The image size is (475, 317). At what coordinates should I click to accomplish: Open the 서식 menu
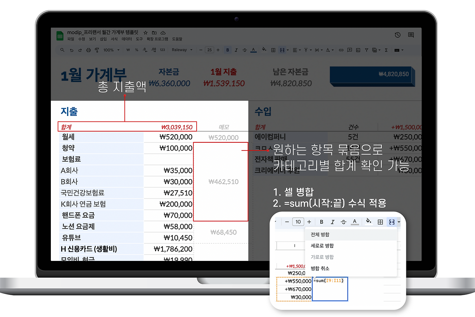[x=114, y=39]
